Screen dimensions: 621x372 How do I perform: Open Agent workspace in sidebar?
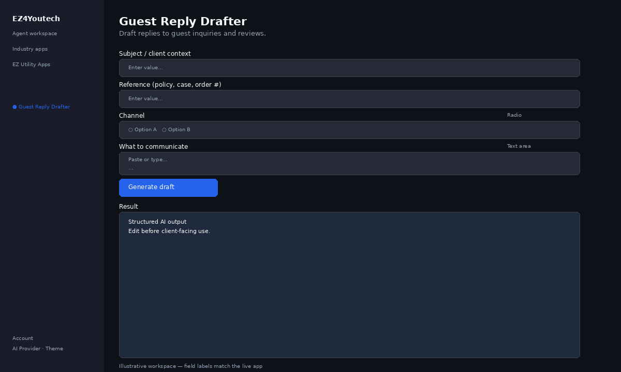pos(35,34)
